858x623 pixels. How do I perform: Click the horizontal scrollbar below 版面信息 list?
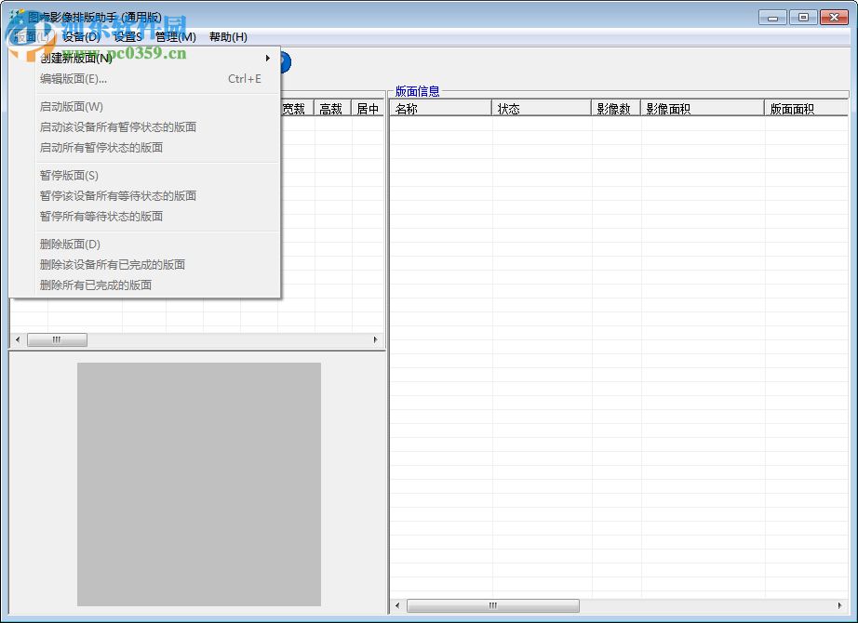coord(493,605)
